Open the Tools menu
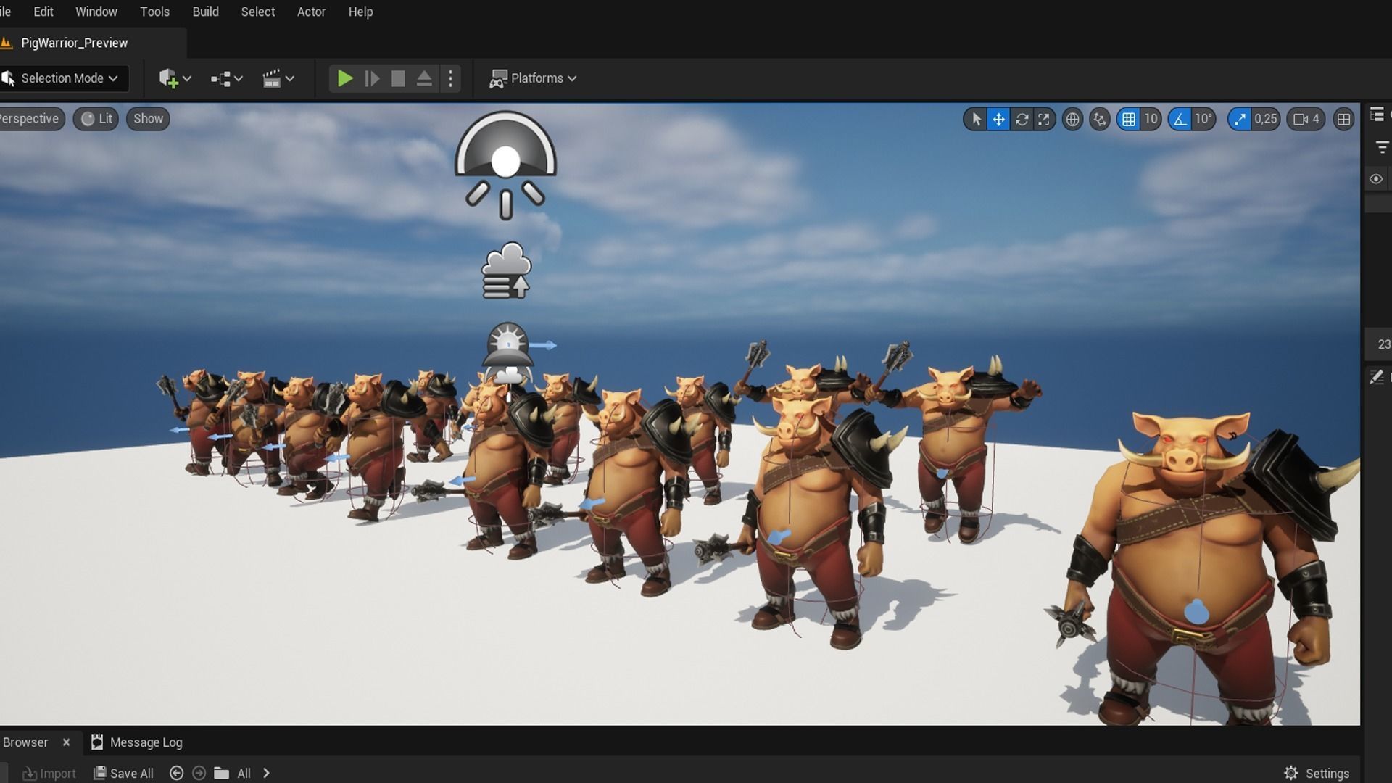 click(x=154, y=12)
